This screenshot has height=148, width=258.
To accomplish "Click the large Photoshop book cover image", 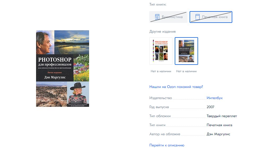I will pos(63,68).
